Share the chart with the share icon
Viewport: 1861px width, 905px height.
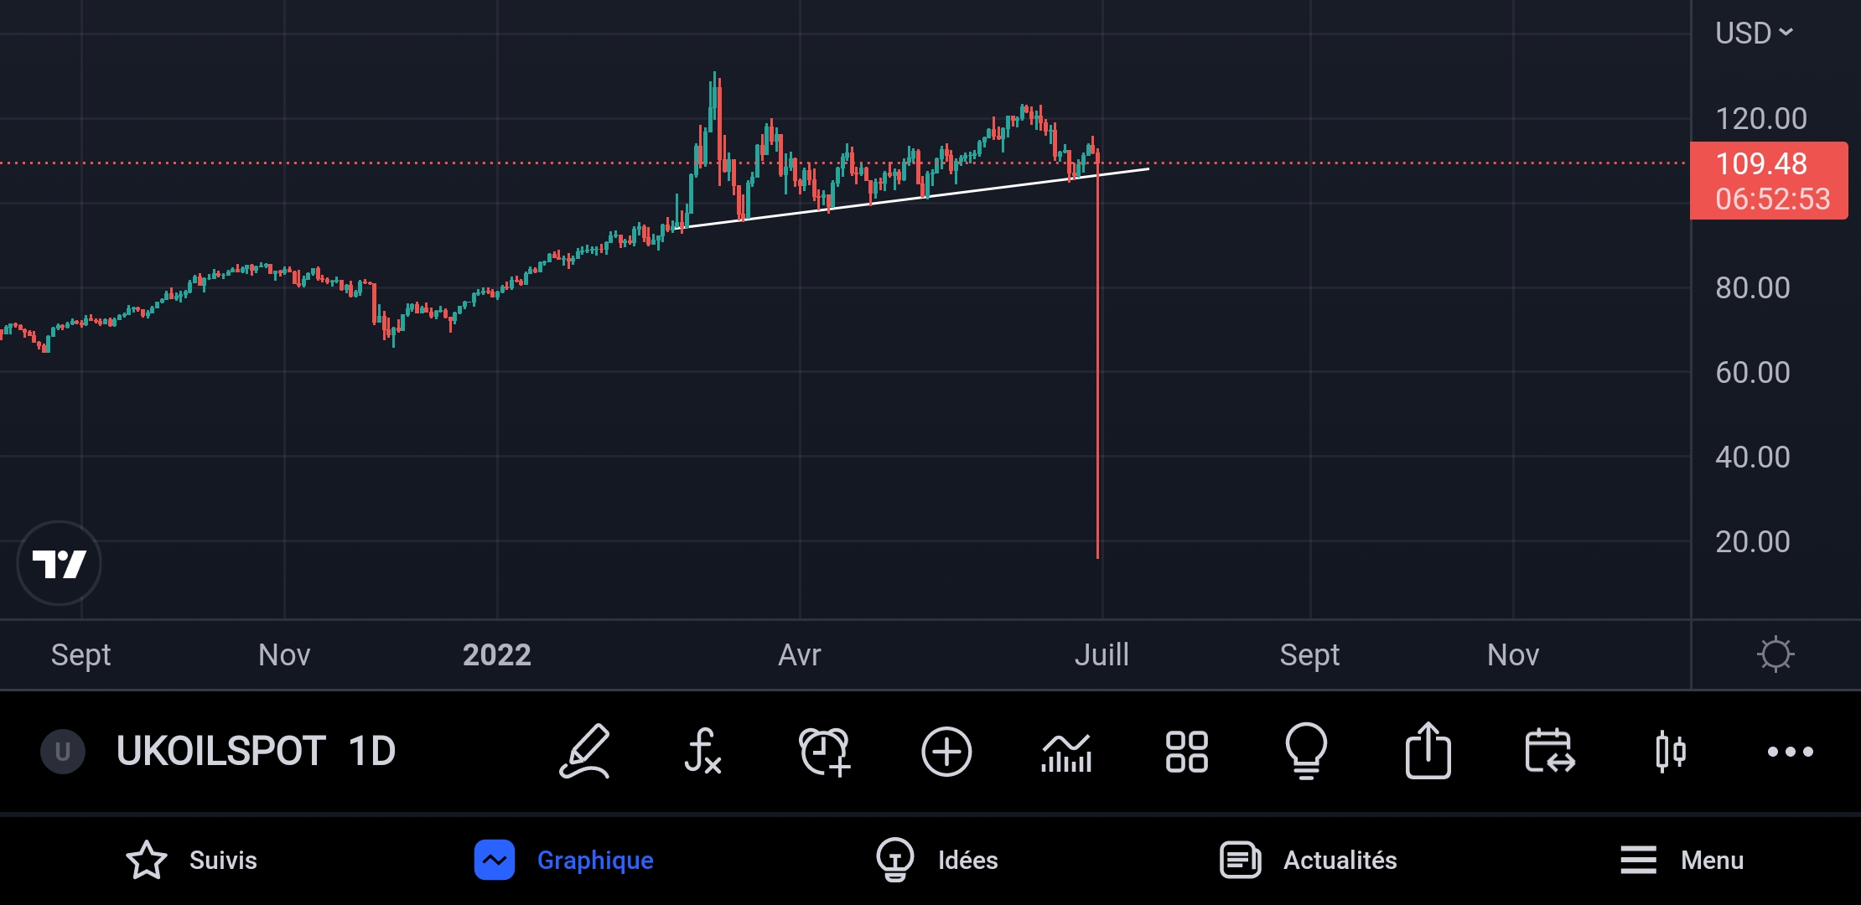[1428, 751]
